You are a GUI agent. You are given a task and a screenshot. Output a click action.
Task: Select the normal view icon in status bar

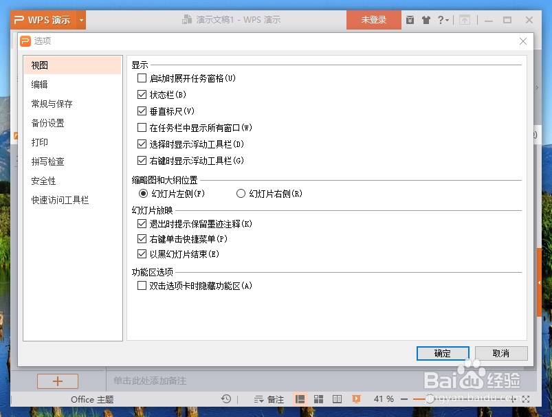pos(299,398)
